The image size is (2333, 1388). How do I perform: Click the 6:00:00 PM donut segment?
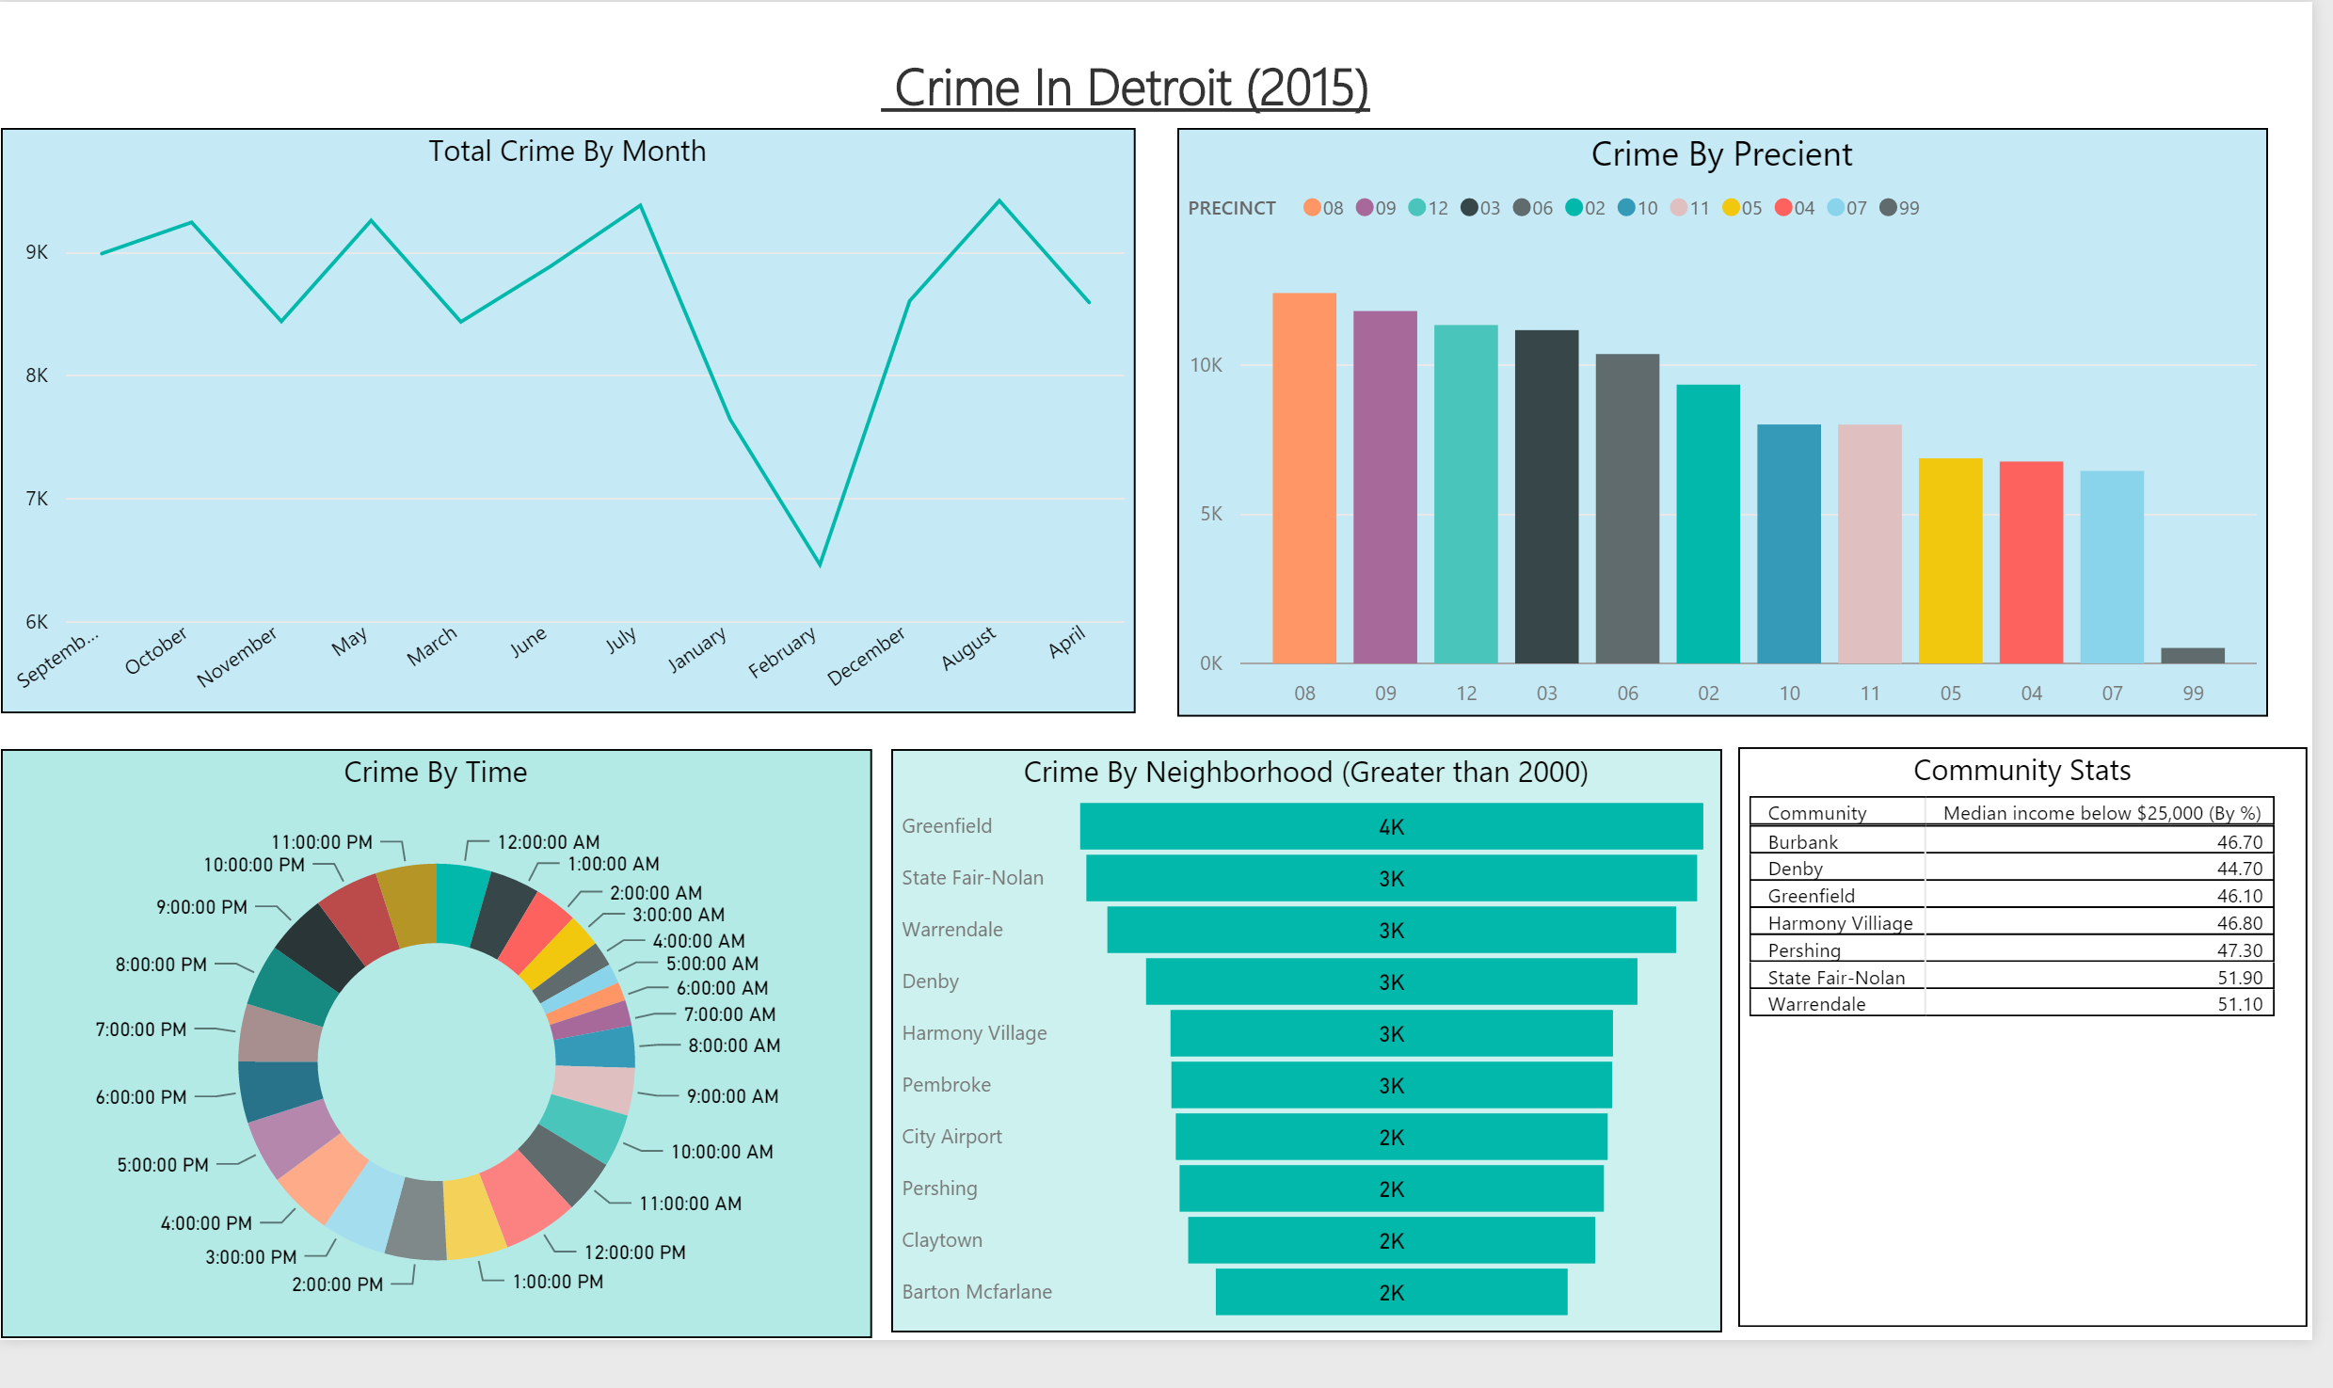(280, 1089)
